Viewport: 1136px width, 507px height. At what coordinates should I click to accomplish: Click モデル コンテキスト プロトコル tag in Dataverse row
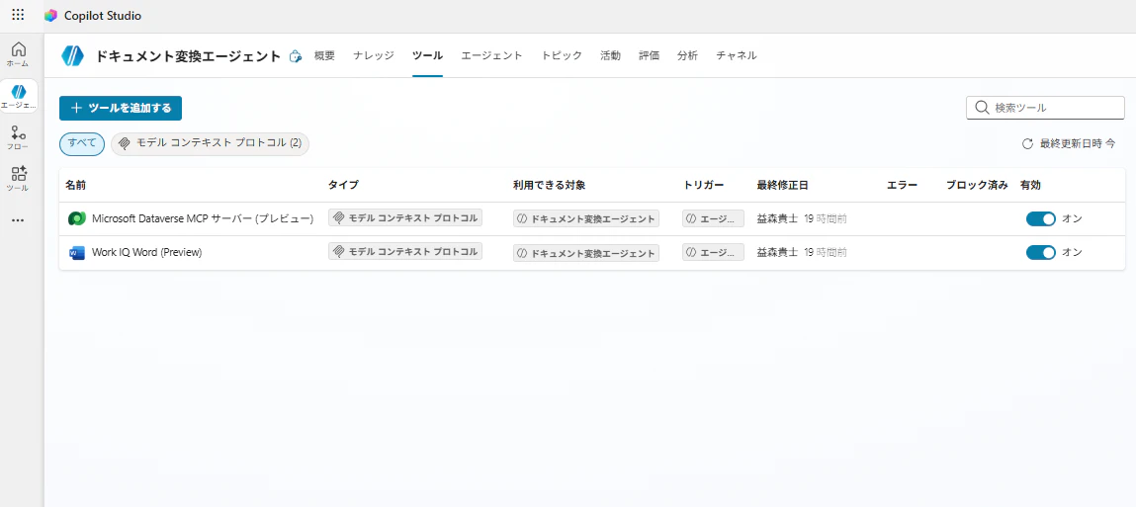(x=405, y=218)
